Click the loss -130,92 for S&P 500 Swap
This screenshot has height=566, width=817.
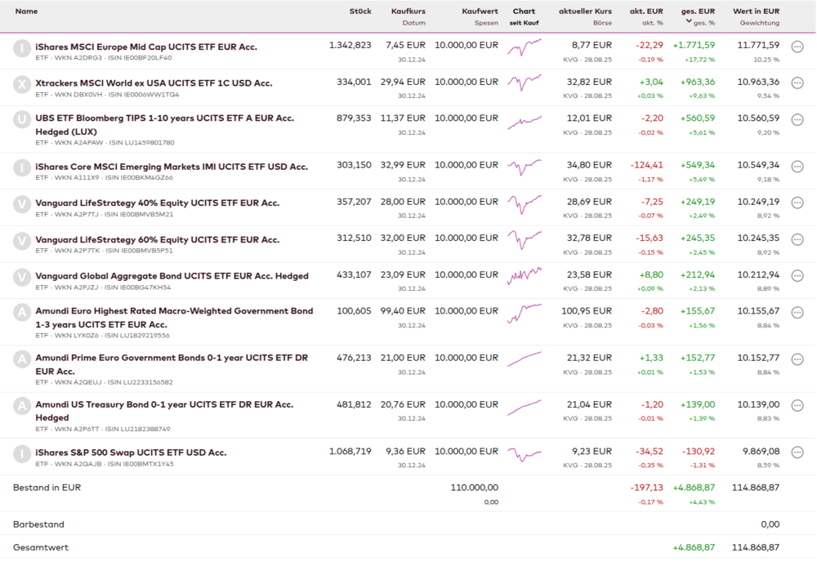[699, 452]
